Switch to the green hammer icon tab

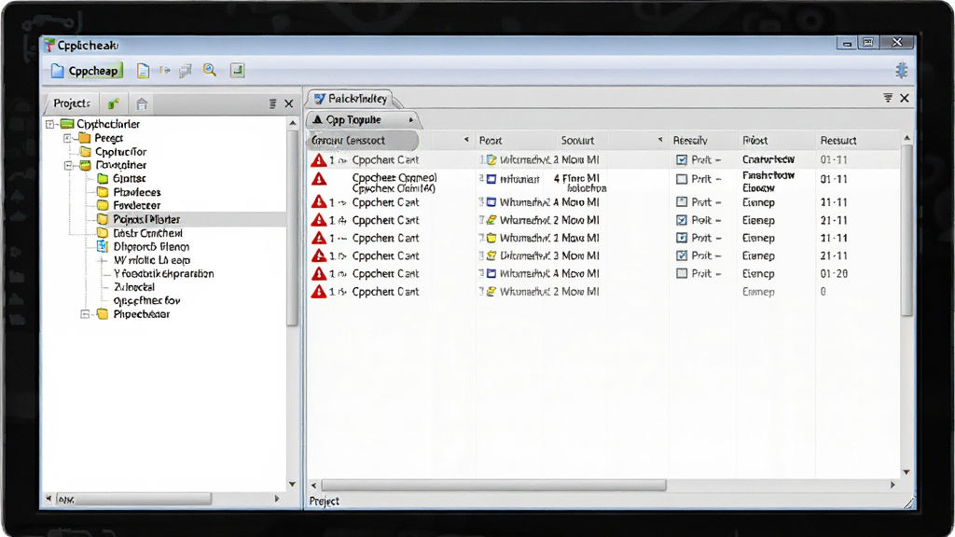[x=113, y=103]
